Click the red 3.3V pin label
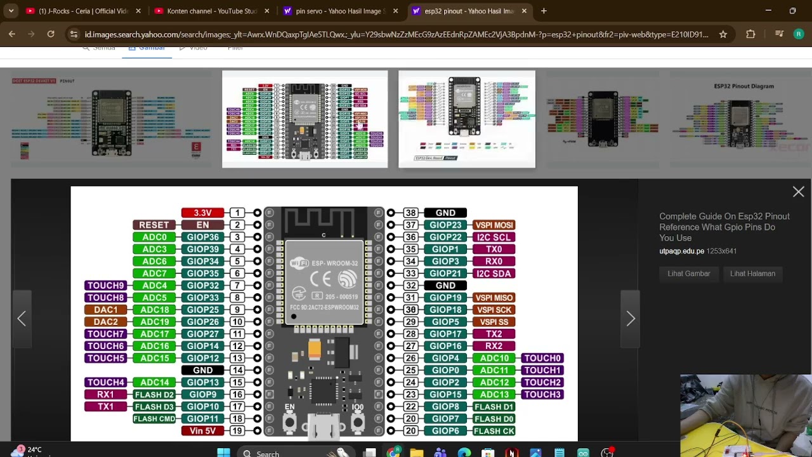 click(203, 213)
